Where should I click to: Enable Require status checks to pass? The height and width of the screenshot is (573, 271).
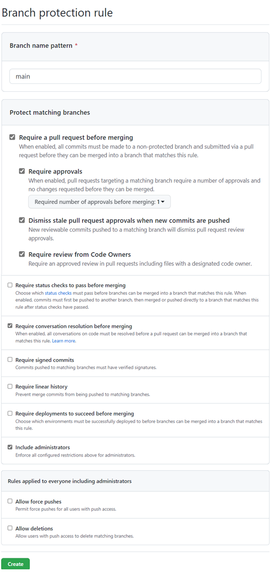(x=10, y=285)
